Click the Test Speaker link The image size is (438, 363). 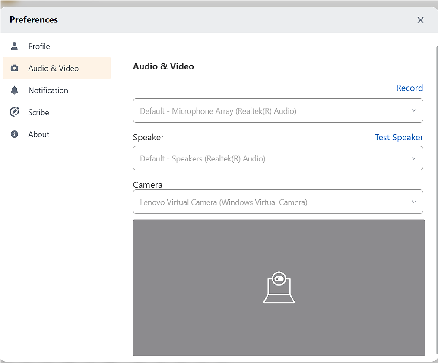coord(399,137)
